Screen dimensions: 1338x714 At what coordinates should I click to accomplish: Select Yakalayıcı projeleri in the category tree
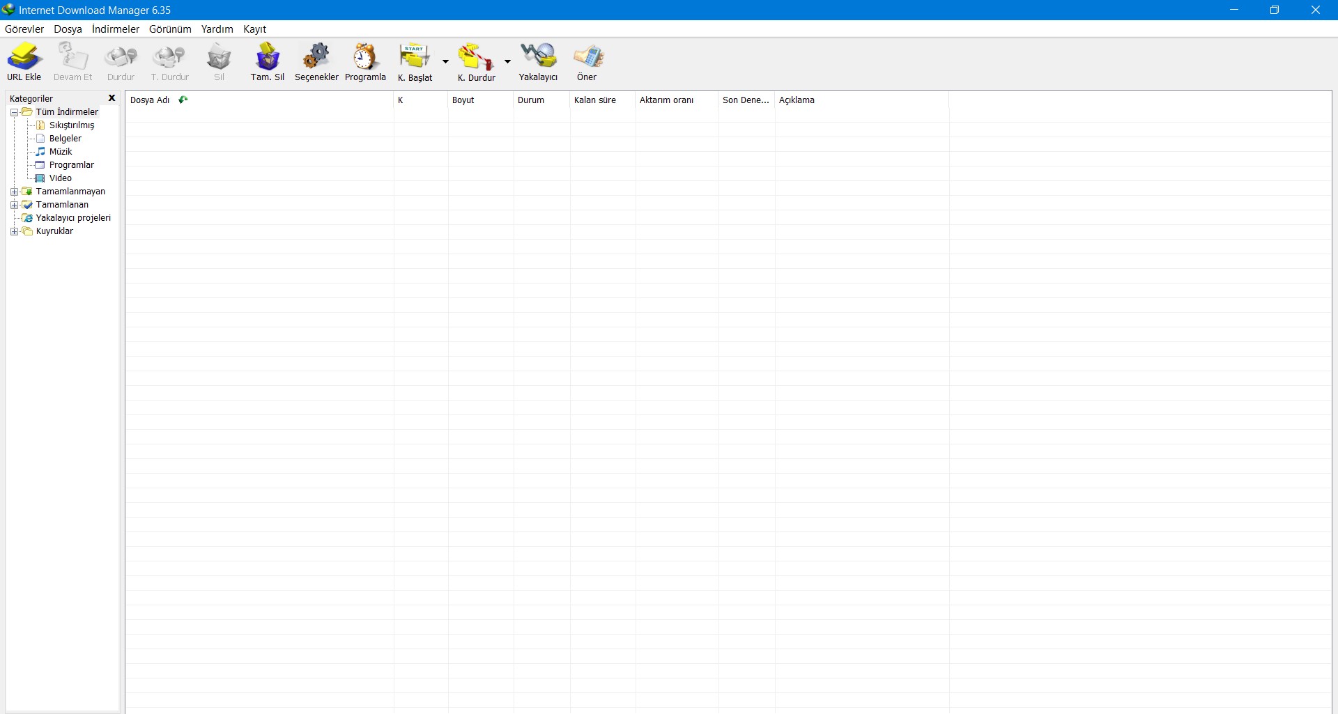(x=73, y=218)
